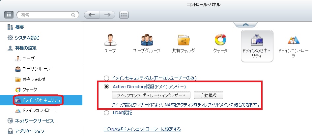312x136 pixels.
Task: Collapse the top icon panel chevron
Action: tap(245, 24)
